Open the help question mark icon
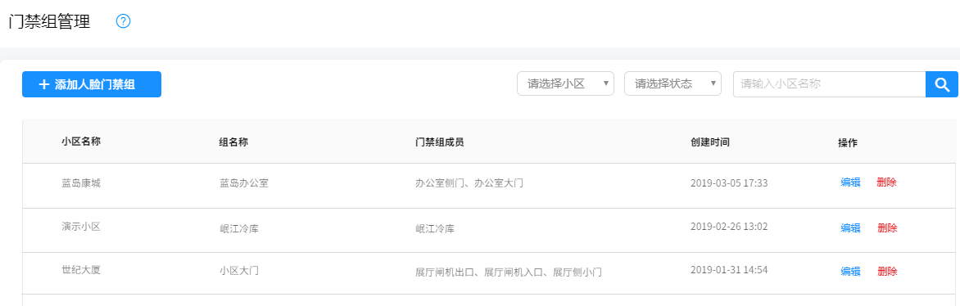The image size is (960, 306). 123,21
